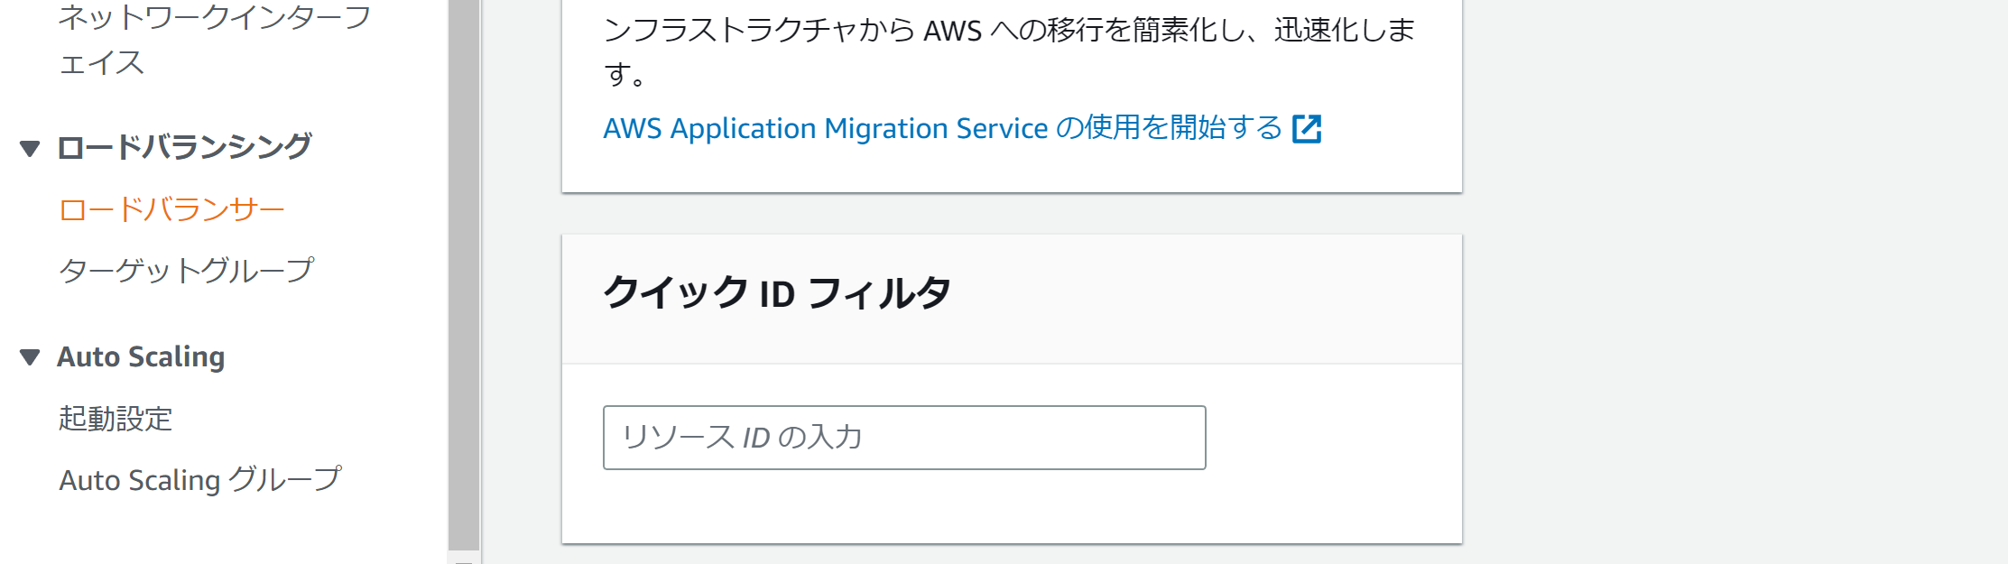Go to 起動設定 under Auto Scaling
The width and height of the screenshot is (2008, 564).
(x=116, y=419)
